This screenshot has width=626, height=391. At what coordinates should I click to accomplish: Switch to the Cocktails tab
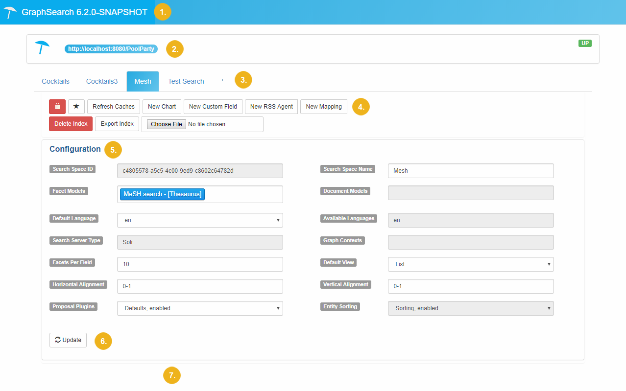click(55, 81)
